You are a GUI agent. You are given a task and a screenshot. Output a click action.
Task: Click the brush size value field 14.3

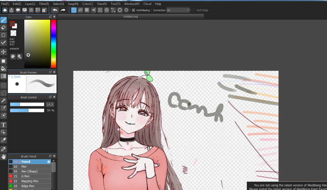(x=50, y=104)
